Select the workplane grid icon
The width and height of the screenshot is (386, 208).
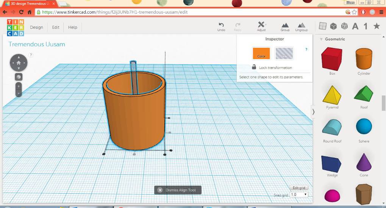(x=322, y=26)
